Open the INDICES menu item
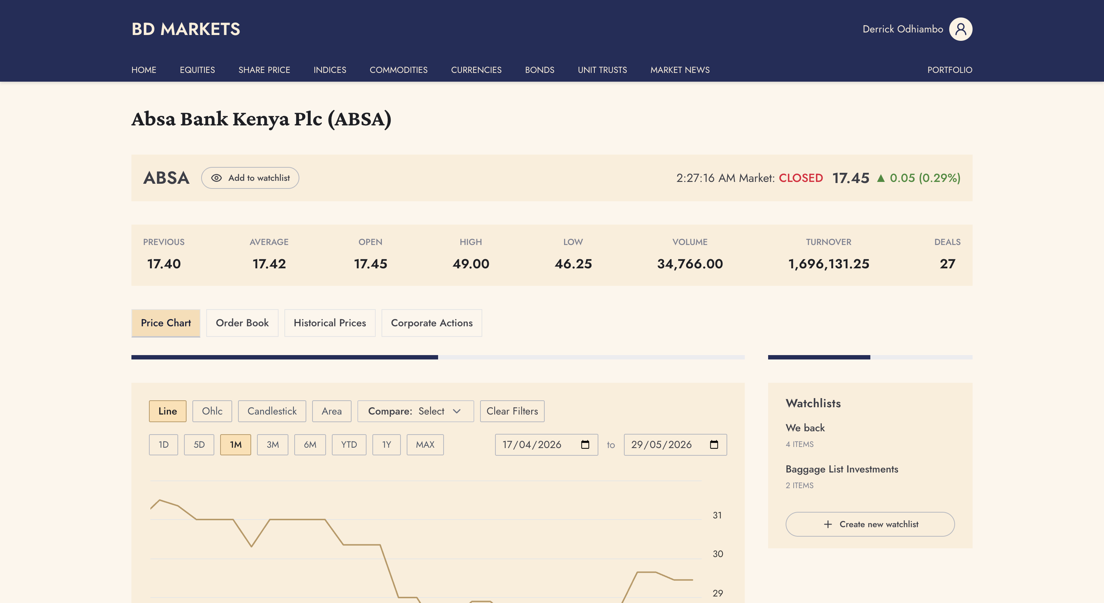This screenshot has width=1104, height=603. click(x=330, y=70)
